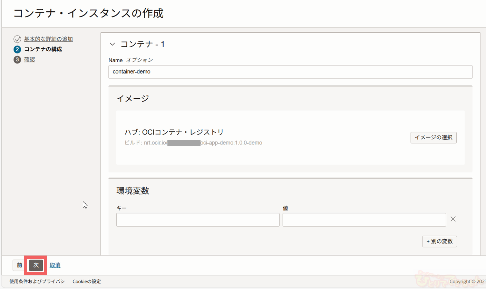486x289 pixels.
Task: Remove the environment variable row with X icon
Action: click(x=453, y=219)
